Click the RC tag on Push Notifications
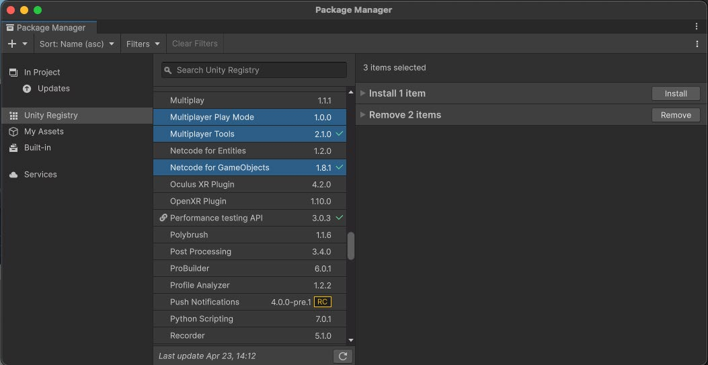708x365 pixels. (x=322, y=302)
